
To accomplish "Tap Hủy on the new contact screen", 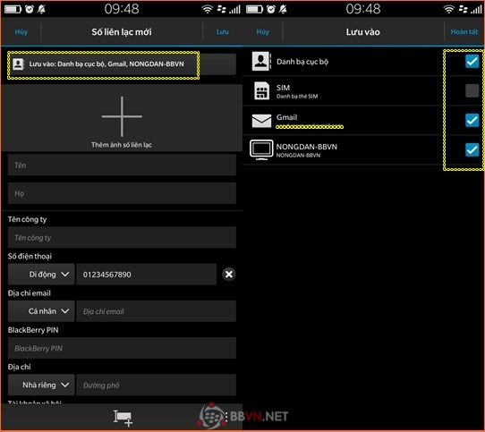I will pyautogui.click(x=21, y=32).
